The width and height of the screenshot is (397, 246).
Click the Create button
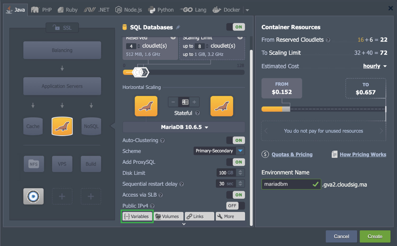click(375, 236)
